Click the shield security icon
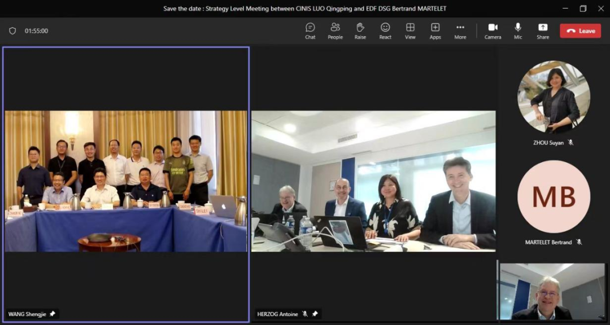 click(x=12, y=31)
